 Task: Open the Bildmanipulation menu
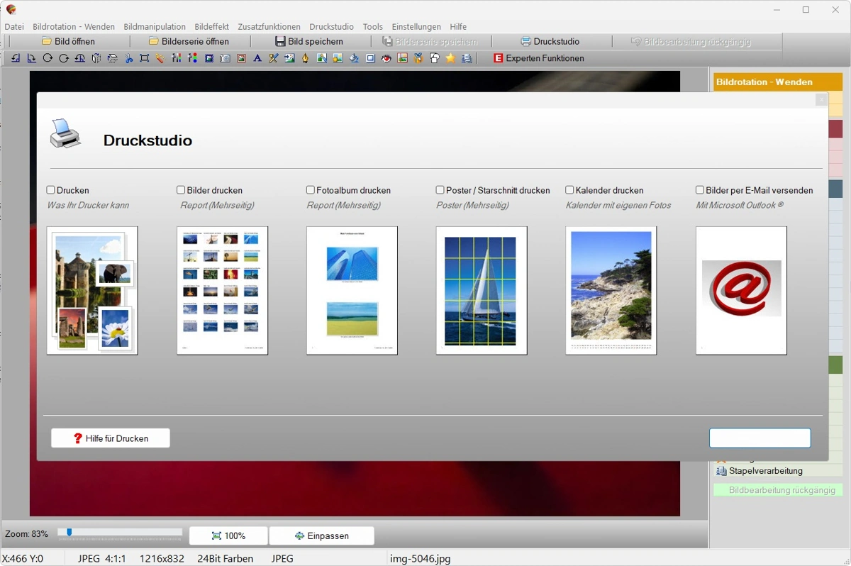pos(155,27)
